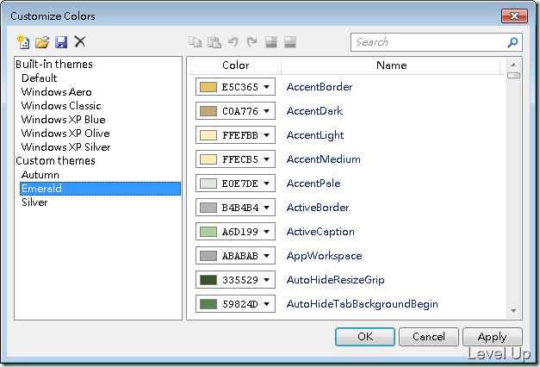Select the Autumn custom theme
540x367 pixels.
point(40,175)
